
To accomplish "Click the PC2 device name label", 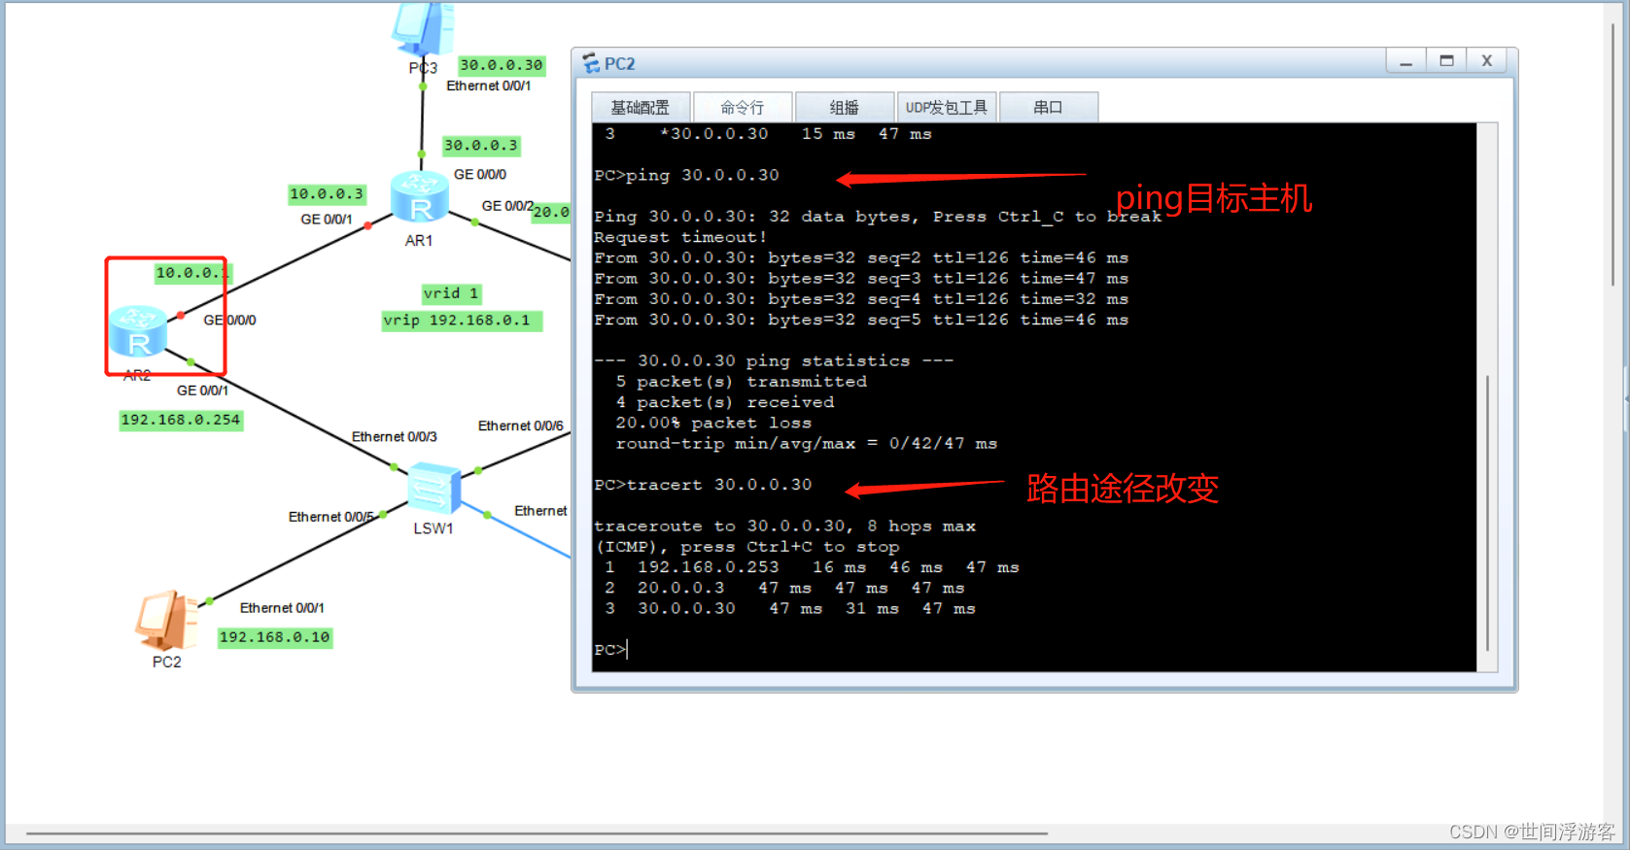I will (x=166, y=662).
